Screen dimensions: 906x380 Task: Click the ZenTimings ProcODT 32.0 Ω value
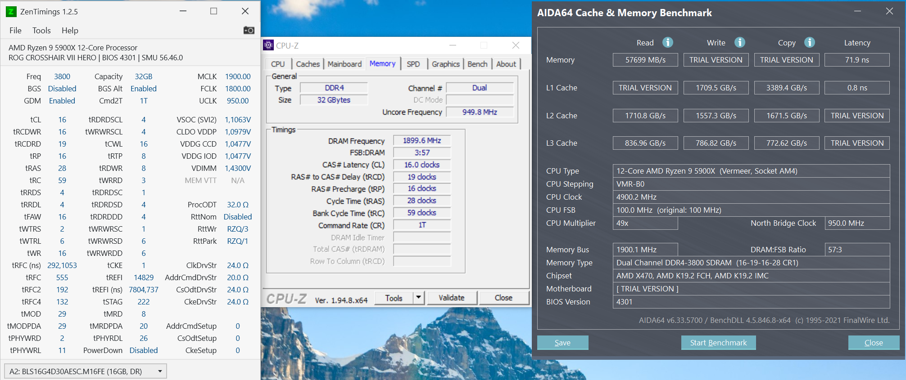238,205
